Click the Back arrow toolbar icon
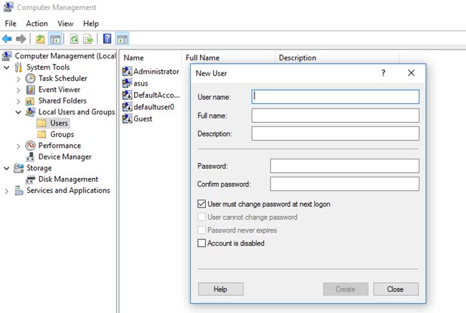 (7, 39)
